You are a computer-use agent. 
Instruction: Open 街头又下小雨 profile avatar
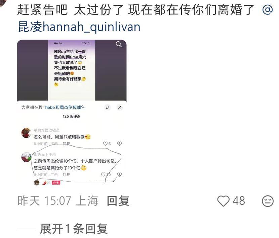pos(26,157)
